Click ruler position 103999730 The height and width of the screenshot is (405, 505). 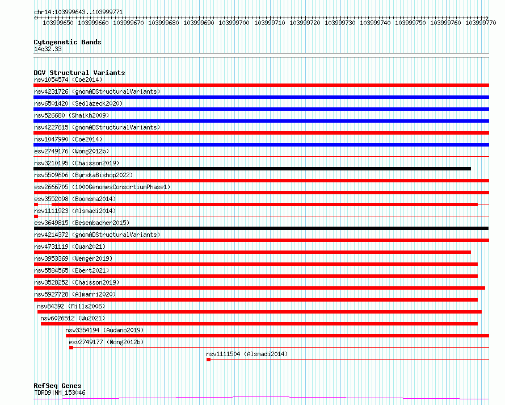[340, 23]
